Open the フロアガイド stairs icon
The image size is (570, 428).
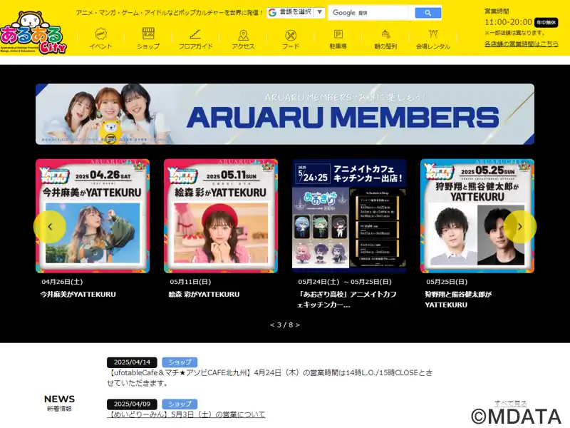195,34
